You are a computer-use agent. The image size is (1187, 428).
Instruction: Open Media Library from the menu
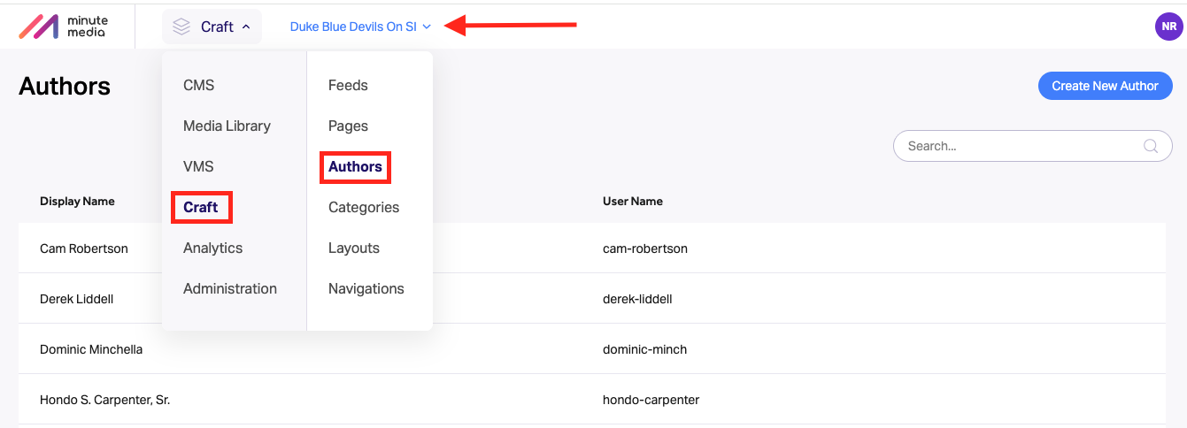tap(227, 126)
